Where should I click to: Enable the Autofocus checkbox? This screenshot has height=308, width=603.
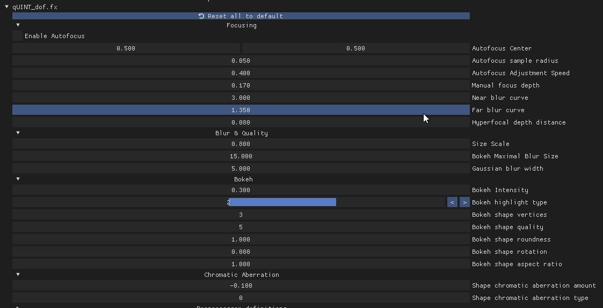tap(18, 36)
